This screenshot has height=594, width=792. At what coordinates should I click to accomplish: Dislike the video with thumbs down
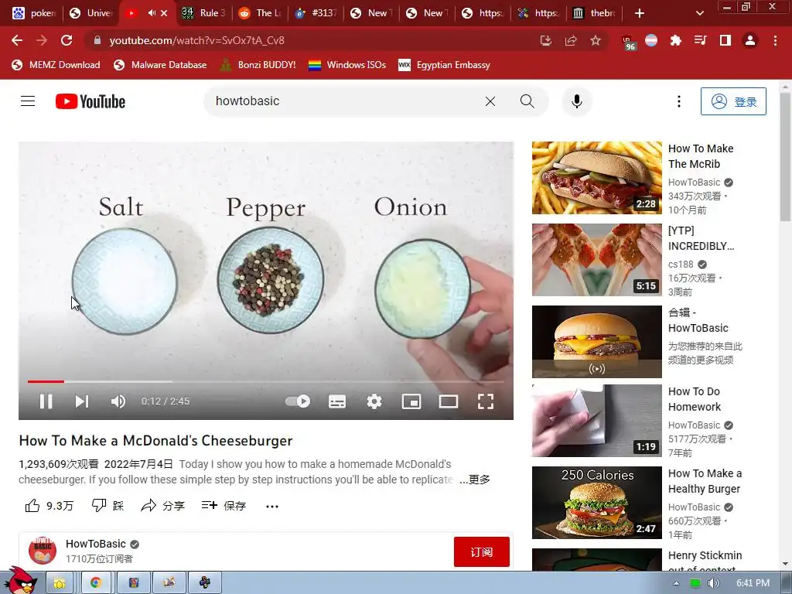click(x=108, y=506)
